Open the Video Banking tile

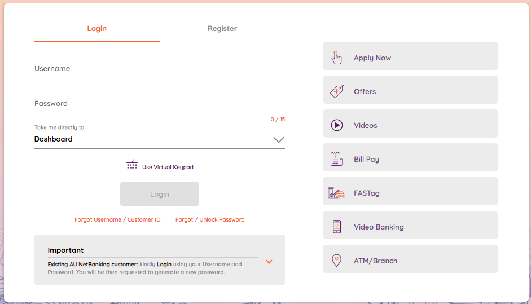click(x=410, y=227)
